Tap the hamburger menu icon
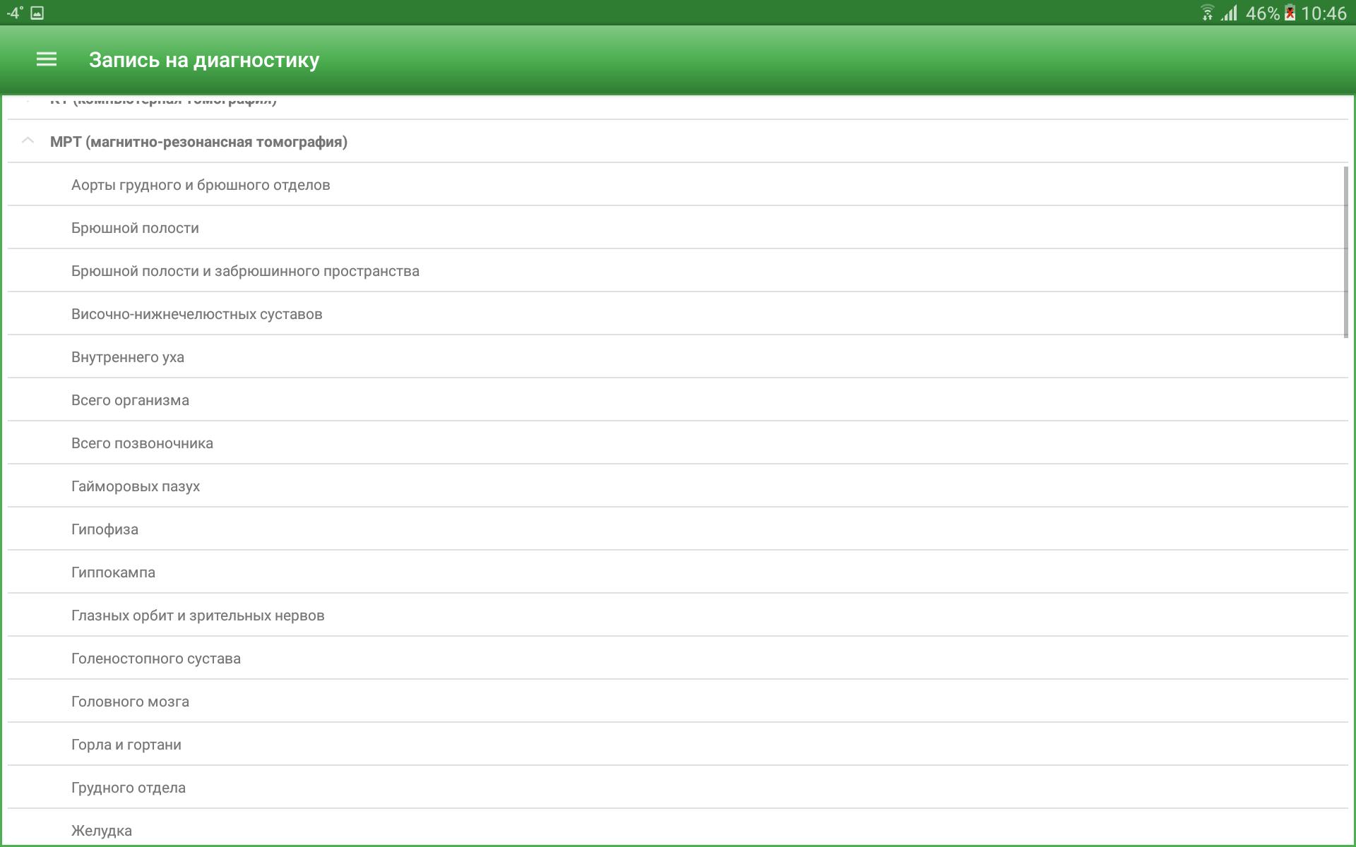This screenshot has width=1356, height=847. click(x=47, y=59)
